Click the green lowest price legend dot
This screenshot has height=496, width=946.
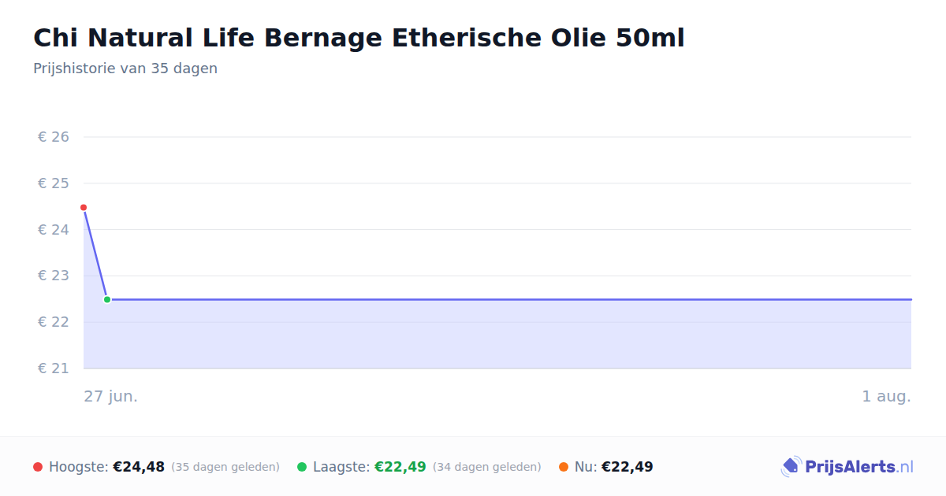tap(302, 467)
